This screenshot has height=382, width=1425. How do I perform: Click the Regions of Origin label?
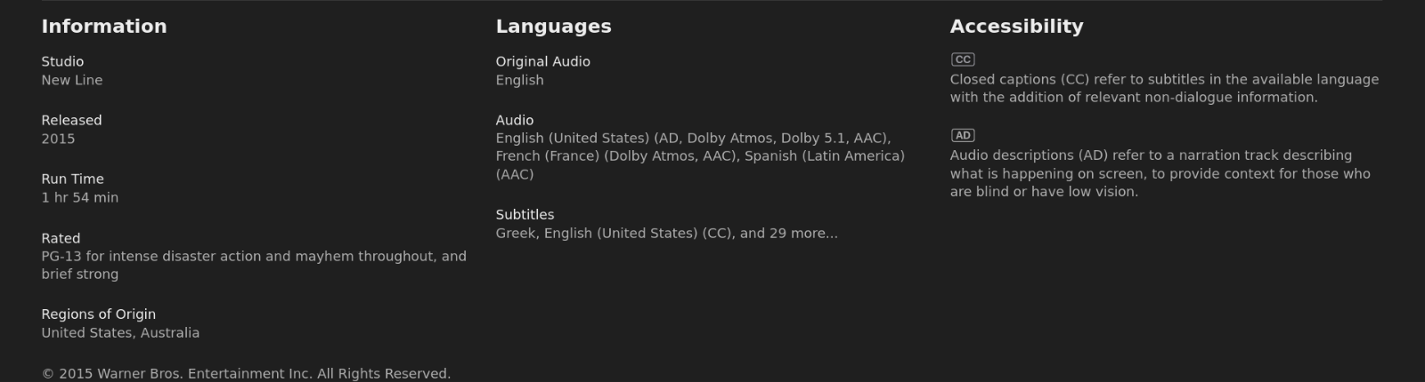point(98,314)
